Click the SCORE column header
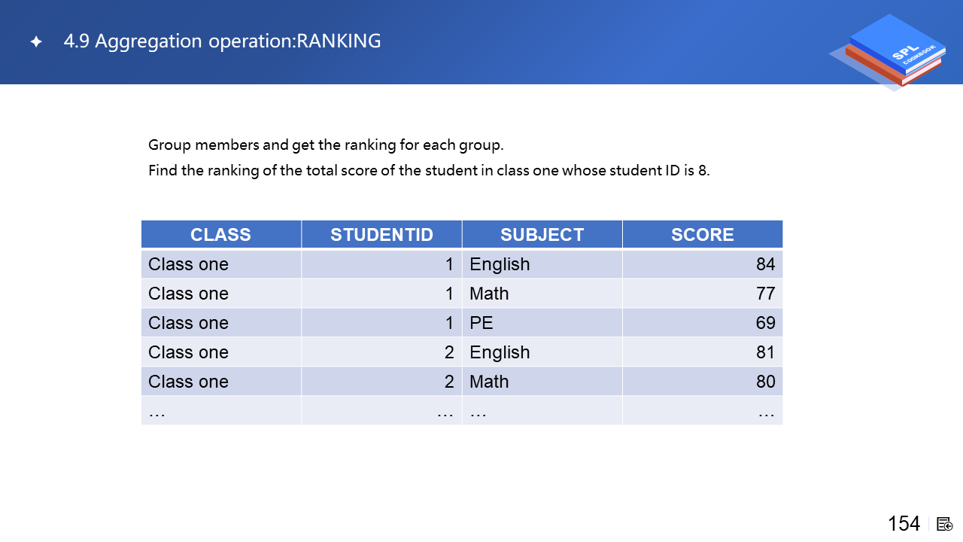Image resolution: width=963 pixels, height=542 pixels. [702, 235]
